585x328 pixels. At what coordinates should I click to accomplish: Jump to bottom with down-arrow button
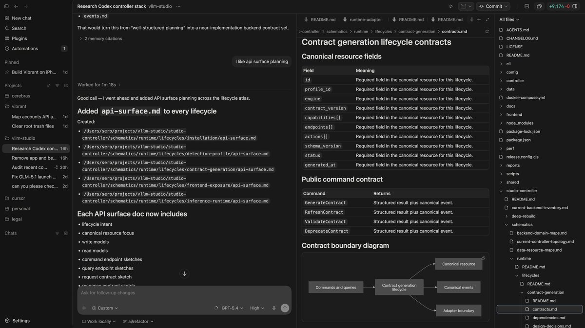pos(184,273)
